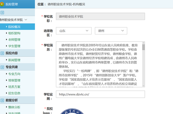Screen dimensions: 173x114
Task: Go to 老师管理
Action: coord(14,40)
